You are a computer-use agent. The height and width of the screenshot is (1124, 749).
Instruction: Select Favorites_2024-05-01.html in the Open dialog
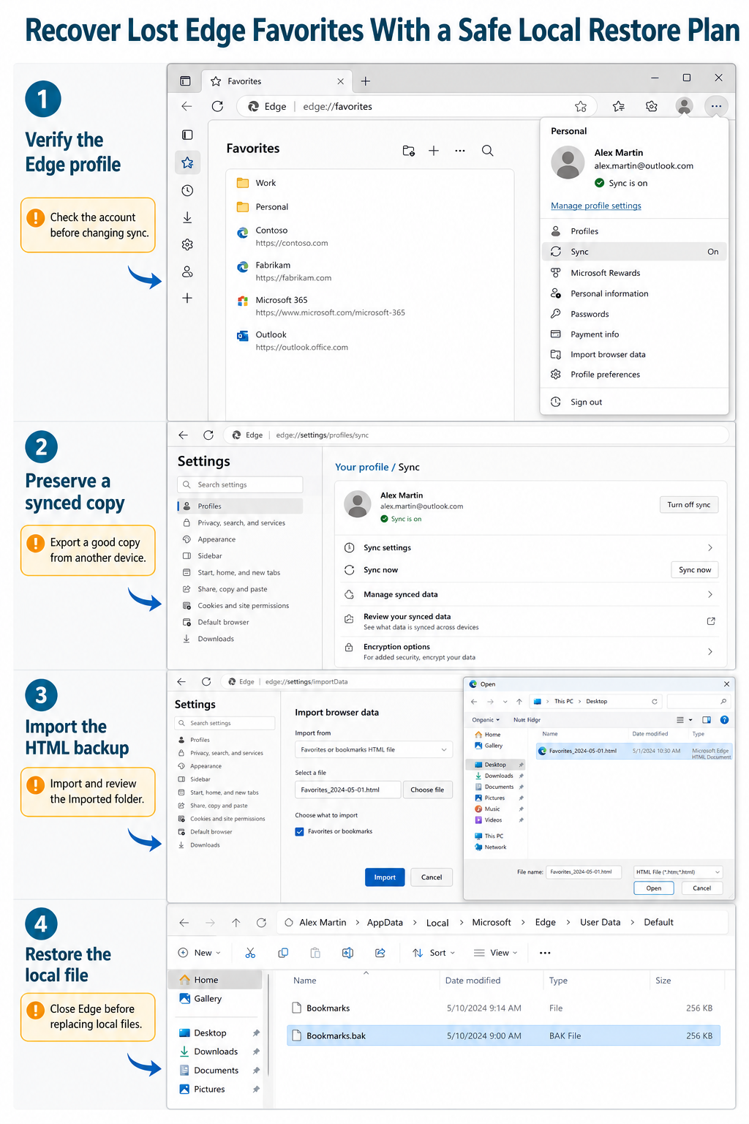click(x=633, y=751)
